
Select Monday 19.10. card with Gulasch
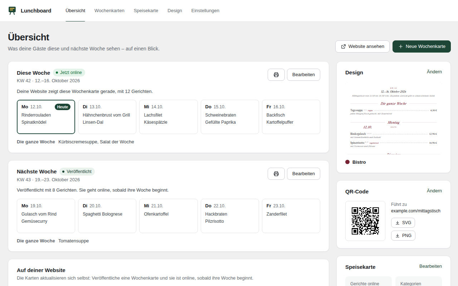coord(46,216)
